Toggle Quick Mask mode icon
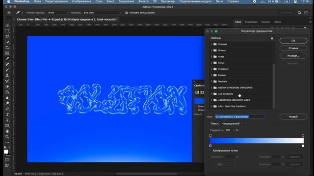The height and width of the screenshot is (176, 314). point(7,160)
